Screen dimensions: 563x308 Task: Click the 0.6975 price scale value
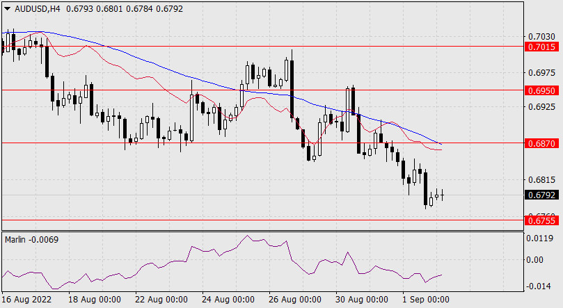coord(541,73)
